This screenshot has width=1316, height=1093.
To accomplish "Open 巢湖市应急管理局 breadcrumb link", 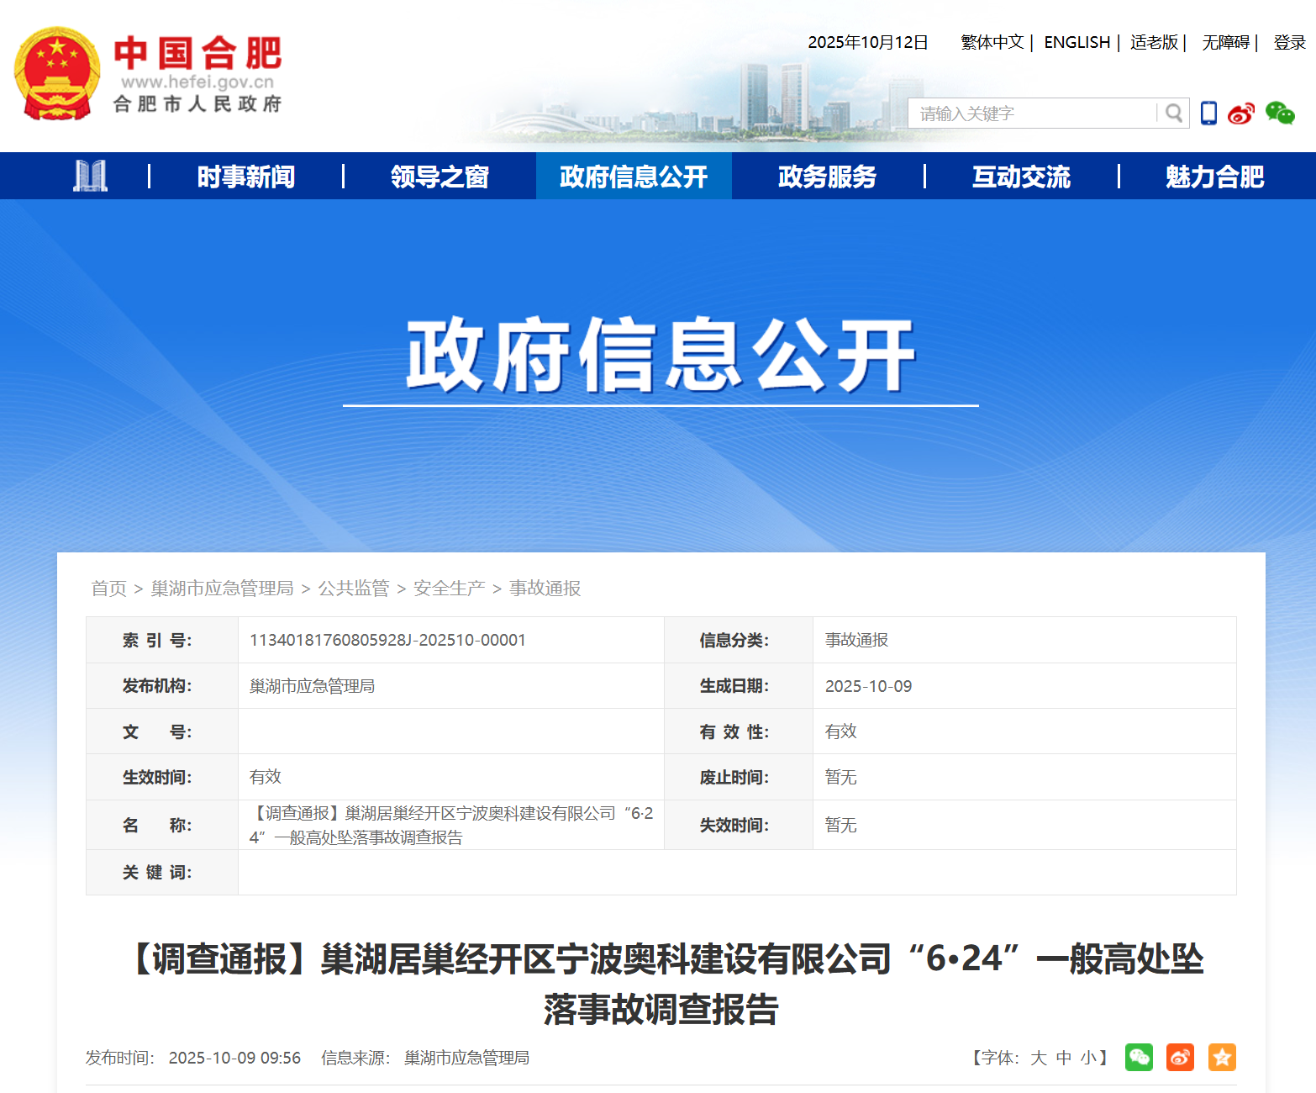I will [x=222, y=588].
